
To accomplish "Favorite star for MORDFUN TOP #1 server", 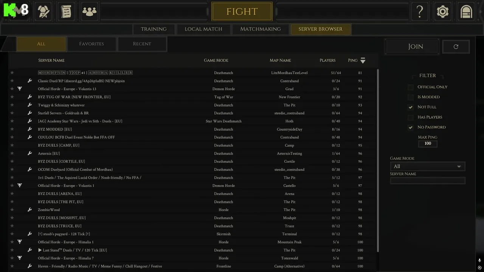I will pyautogui.click(x=12, y=73).
